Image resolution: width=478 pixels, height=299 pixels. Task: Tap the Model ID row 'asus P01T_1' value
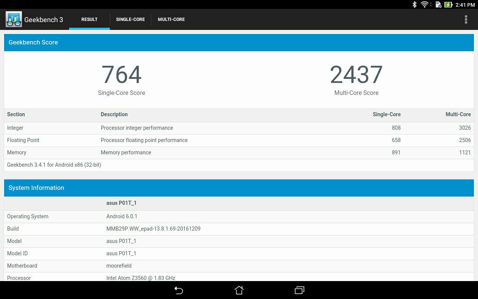pyautogui.click(x=121, y=253)
